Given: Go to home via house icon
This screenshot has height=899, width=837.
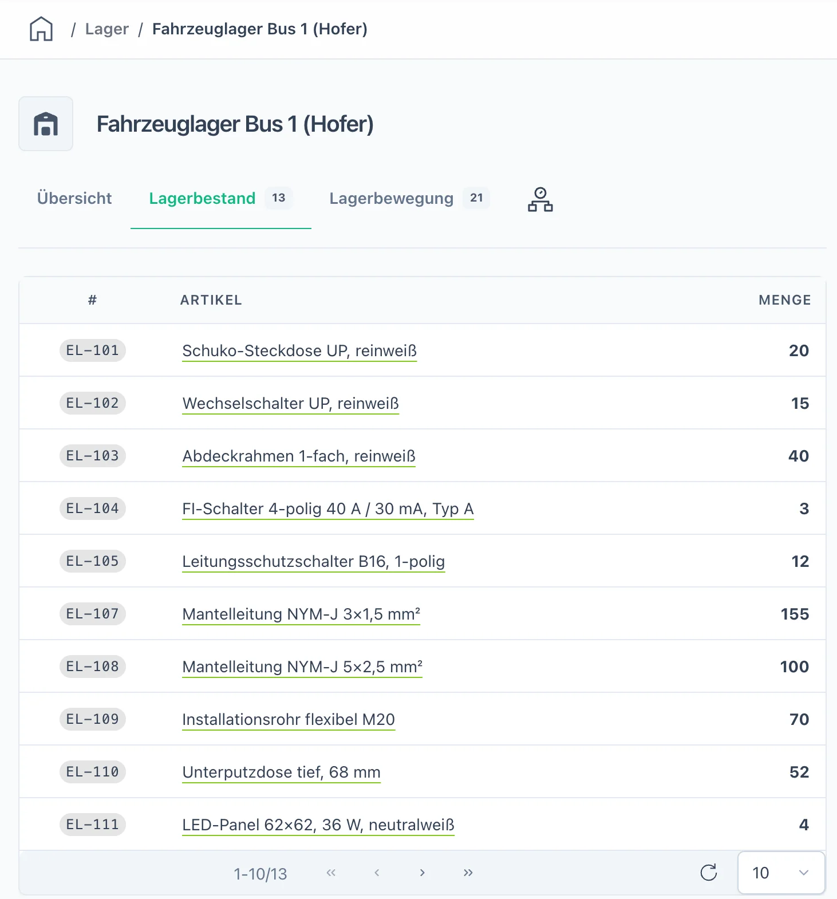Looking at the screenshot, I should pos(41,29).
